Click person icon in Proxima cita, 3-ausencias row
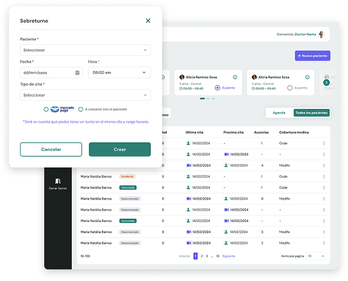The height and width of the screenshot is (281, 348). 226,232
